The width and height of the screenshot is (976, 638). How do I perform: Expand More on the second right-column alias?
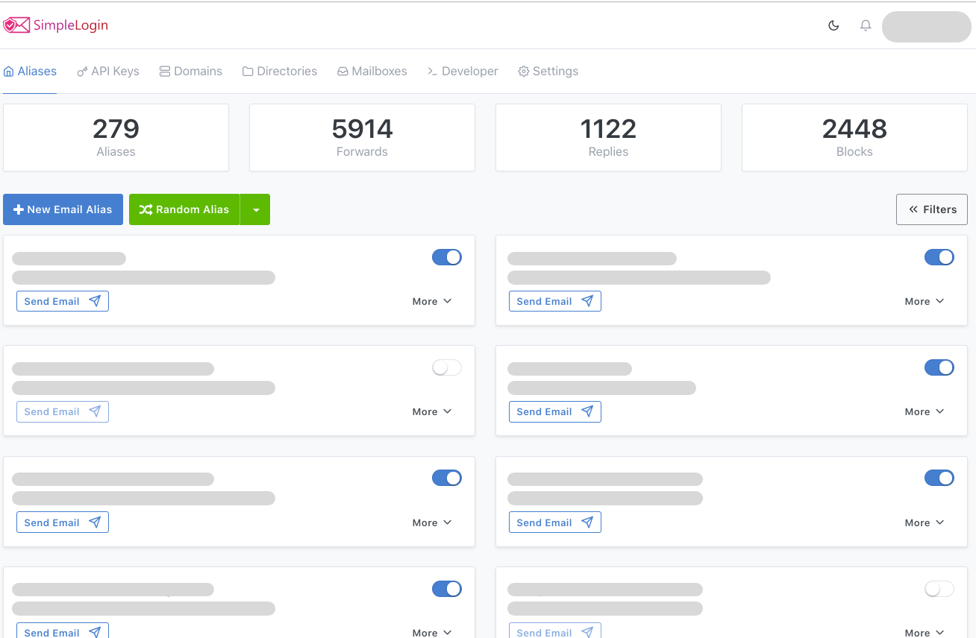925,411
